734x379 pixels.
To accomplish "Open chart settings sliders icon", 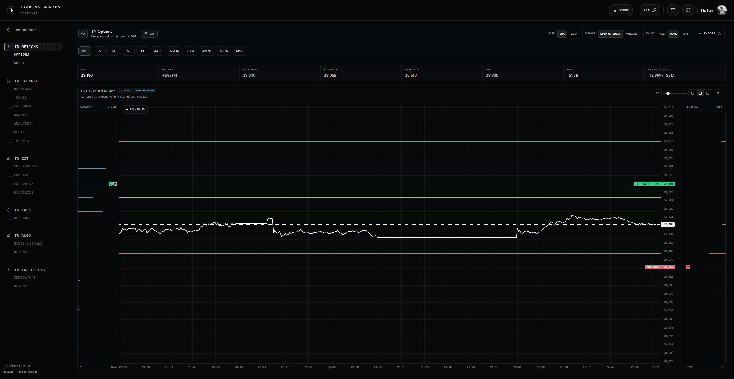I will tap(718, 93).
